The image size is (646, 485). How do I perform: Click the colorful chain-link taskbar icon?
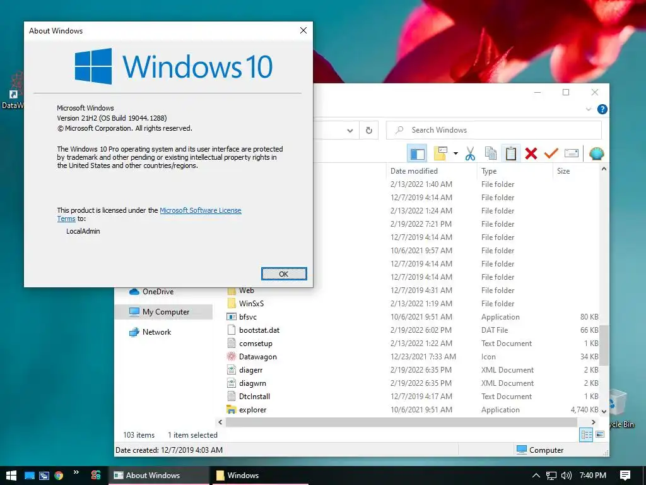96,476
